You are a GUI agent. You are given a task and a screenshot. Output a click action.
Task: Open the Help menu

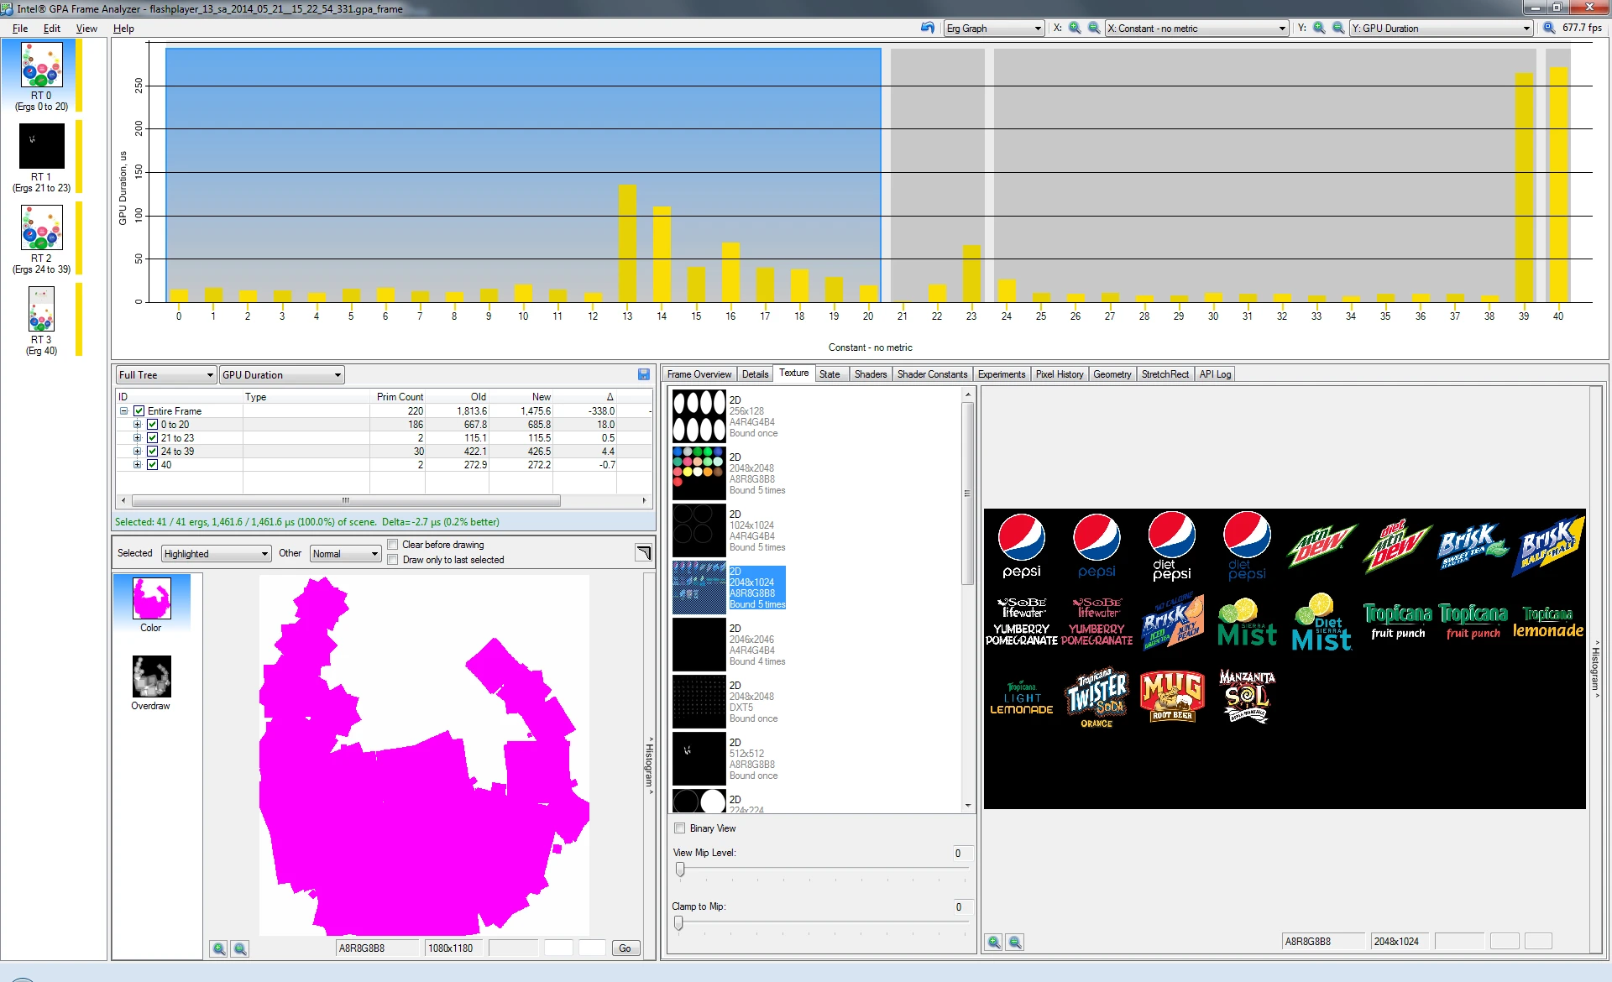(123, 28)
